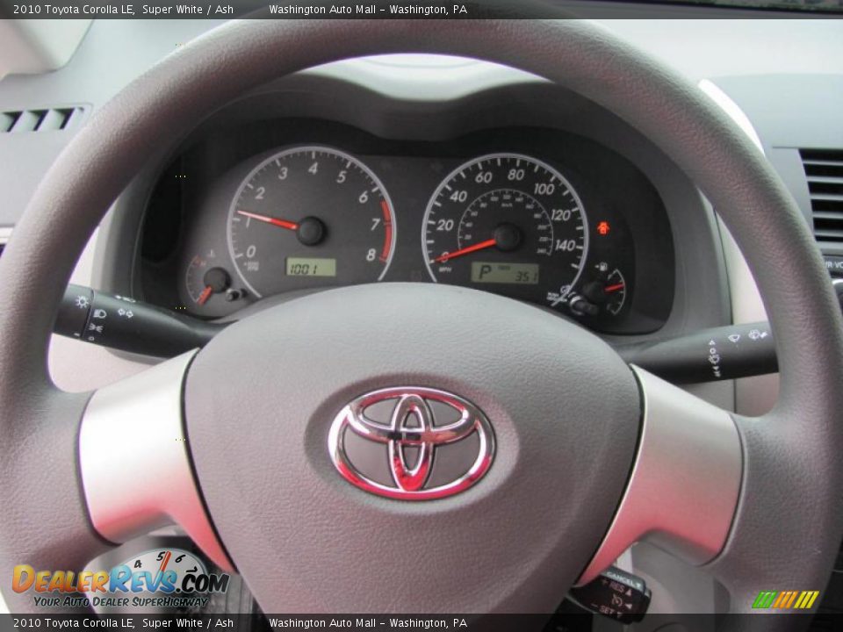The width and height of the screenshot is (843, 632).
Task: Click the bottom caption 'Washington Auto Mall'
Action: click(322, 623)
